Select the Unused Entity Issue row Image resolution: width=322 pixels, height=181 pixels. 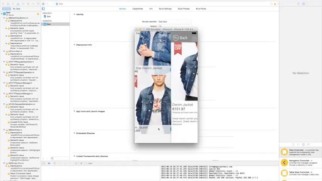click(x=19, y=122)
